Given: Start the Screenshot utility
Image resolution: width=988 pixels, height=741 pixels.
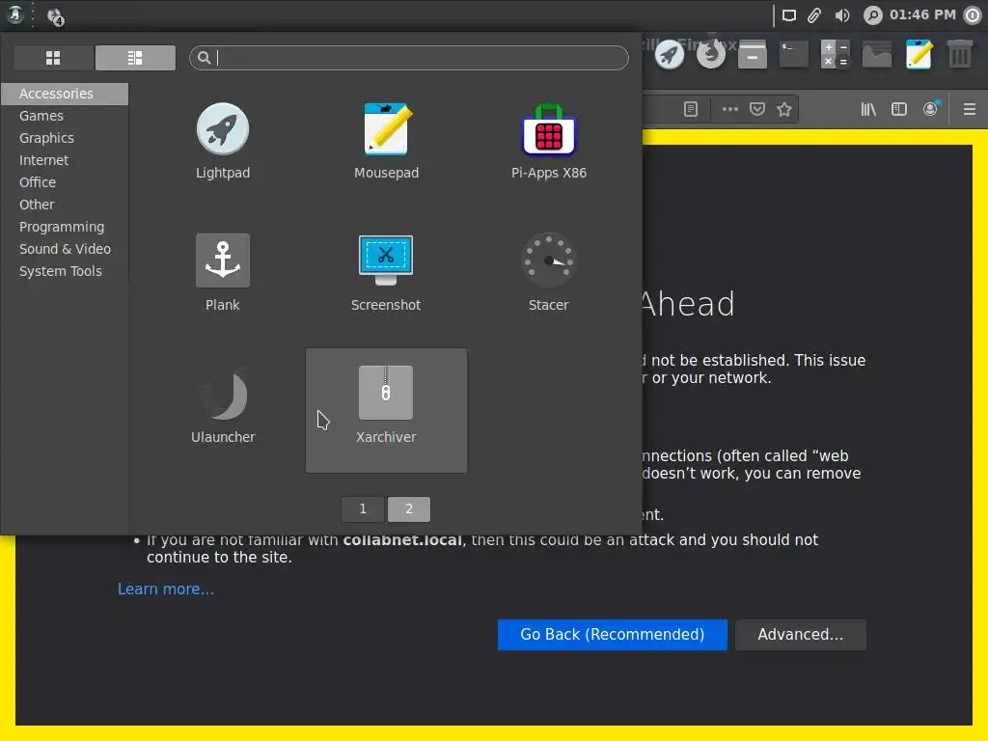Looking at the screenshot, I should point(386,273).
